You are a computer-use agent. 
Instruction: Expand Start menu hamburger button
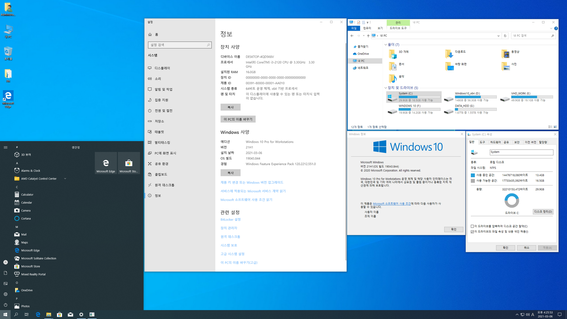(x=5, y=147)
